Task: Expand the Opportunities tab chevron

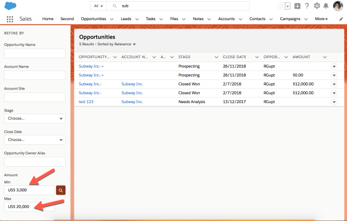Action: (112, 19)
